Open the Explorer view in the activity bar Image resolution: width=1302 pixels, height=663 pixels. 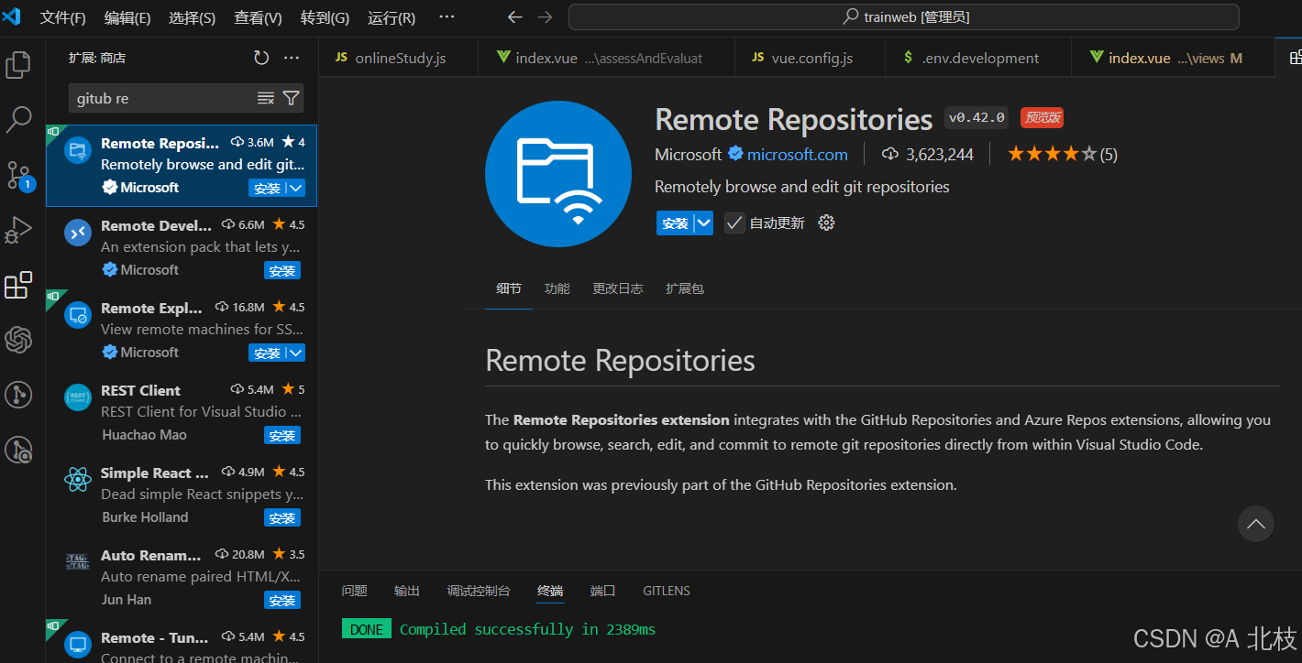(18, 65)
